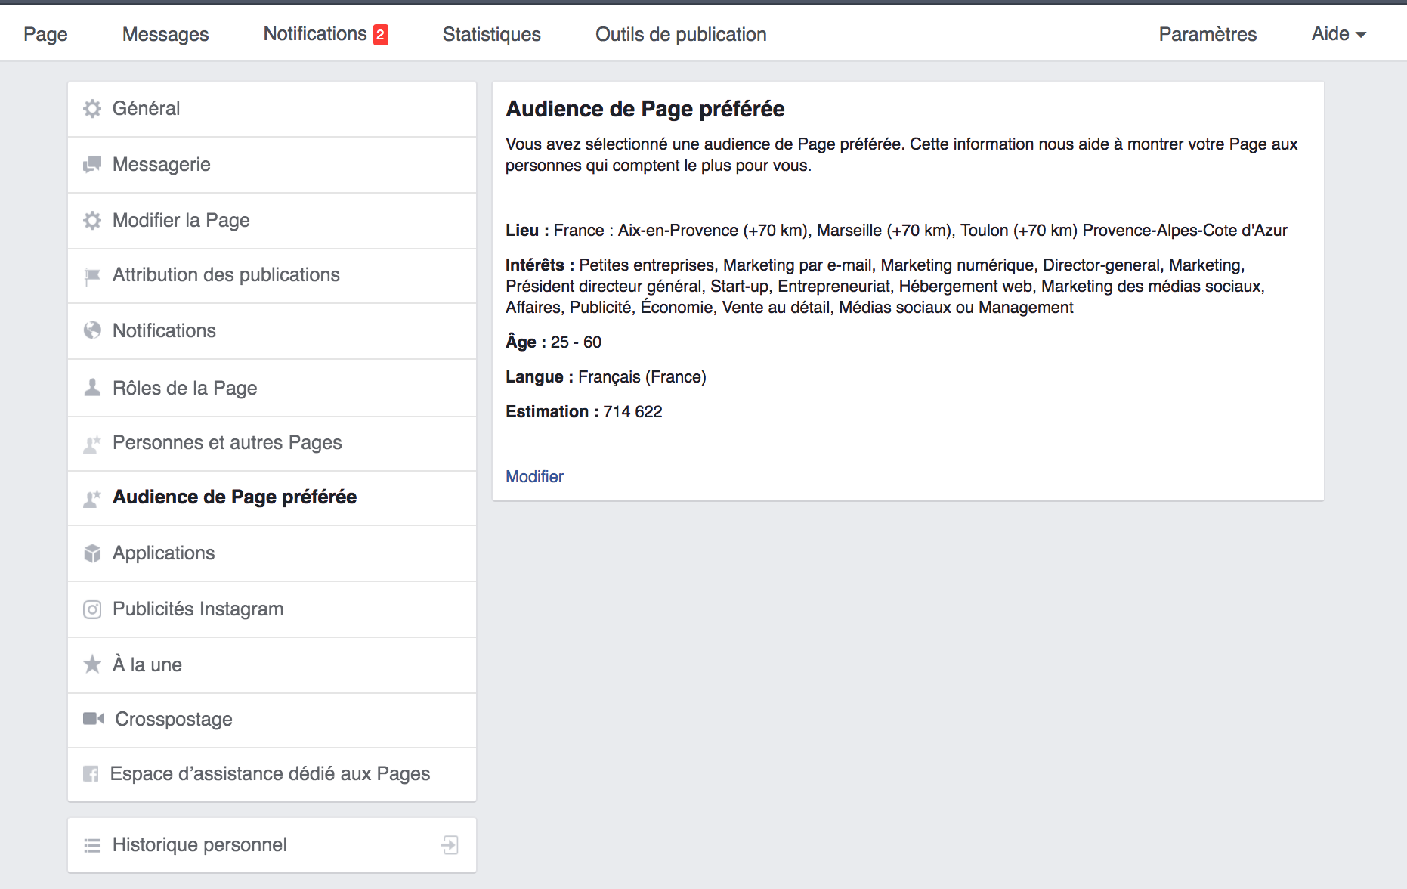Image resolution: width=1407 pixels, height=889 pixels.
Task: Click the gear icon next to Général
Action: [x=92, y=109]
